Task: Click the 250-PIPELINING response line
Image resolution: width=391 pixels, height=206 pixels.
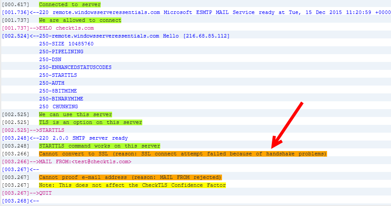Action: [61, 51]
